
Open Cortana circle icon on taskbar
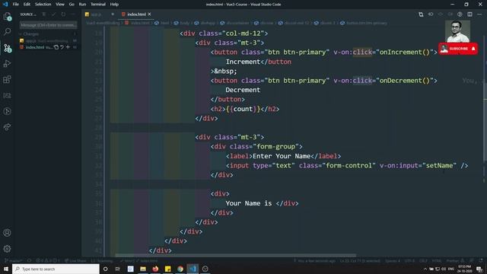(105, 269)
